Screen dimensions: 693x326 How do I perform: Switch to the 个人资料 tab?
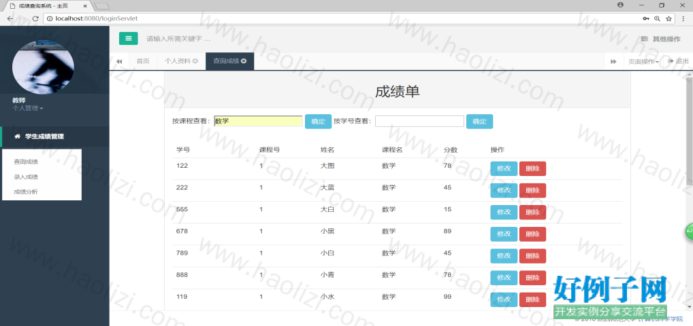pos(181,61)
